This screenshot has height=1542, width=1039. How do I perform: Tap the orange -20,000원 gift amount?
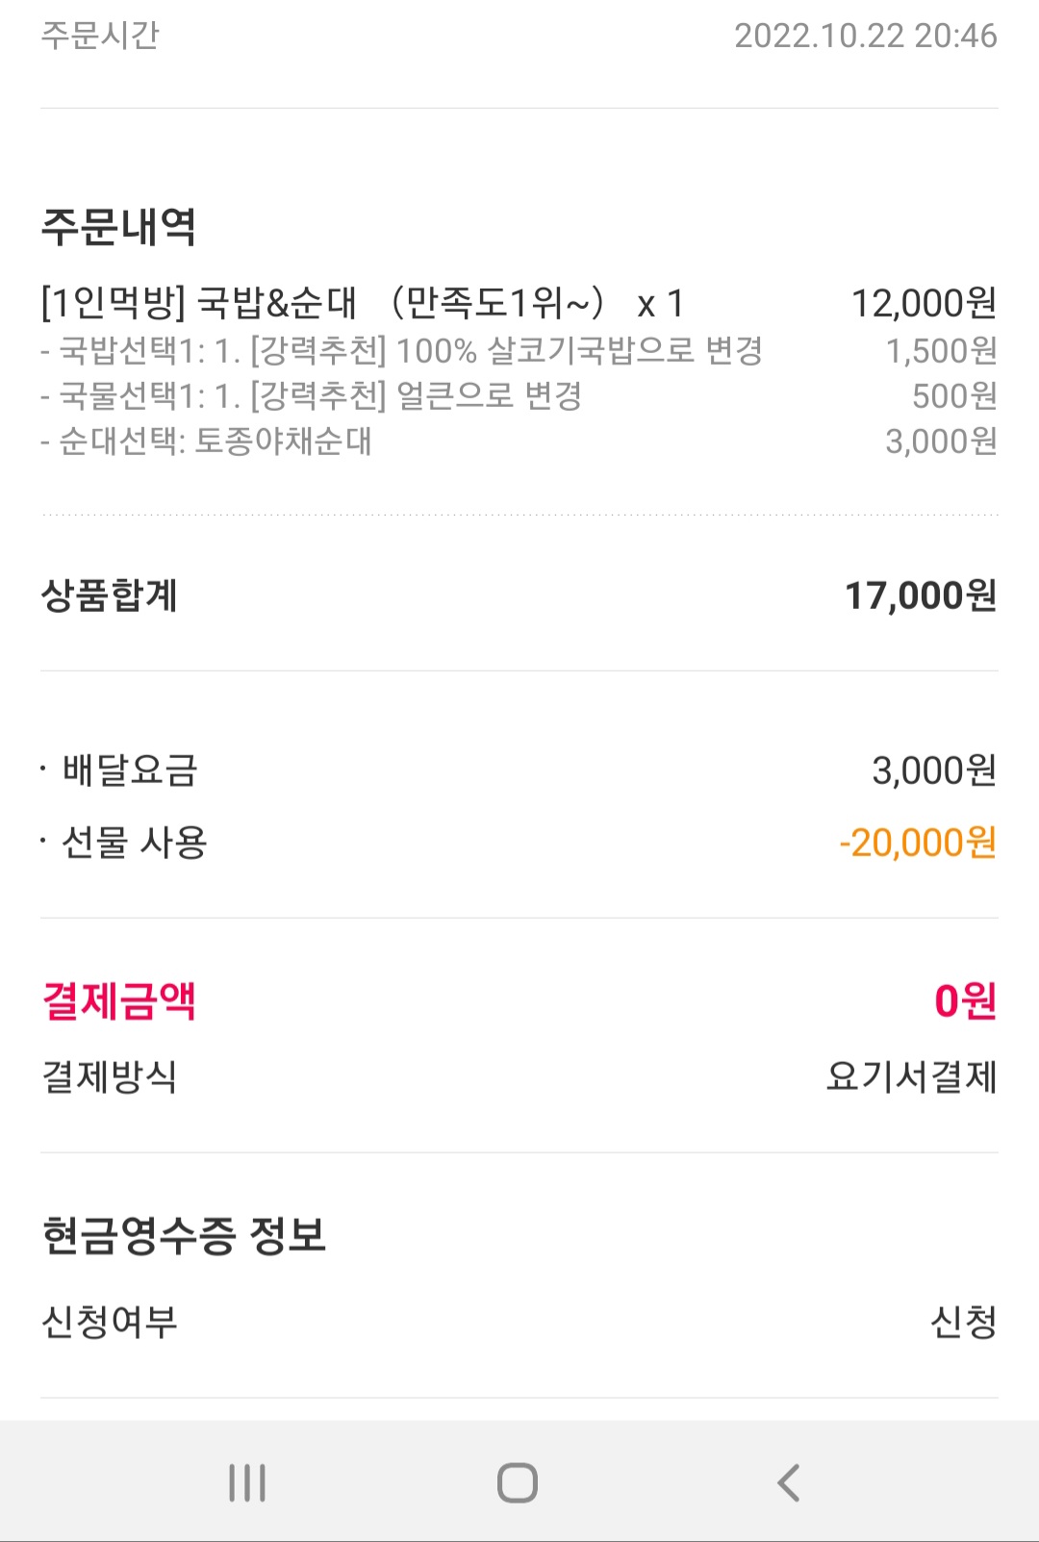click(x=918, y=843)
